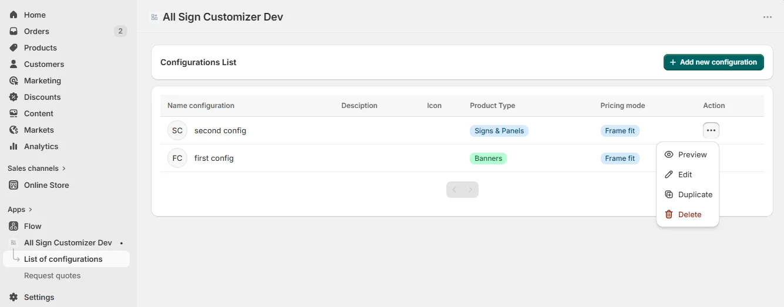Click the Name configuration column header
This screenshot has height=307, width=784.
[x=201, y=106]
